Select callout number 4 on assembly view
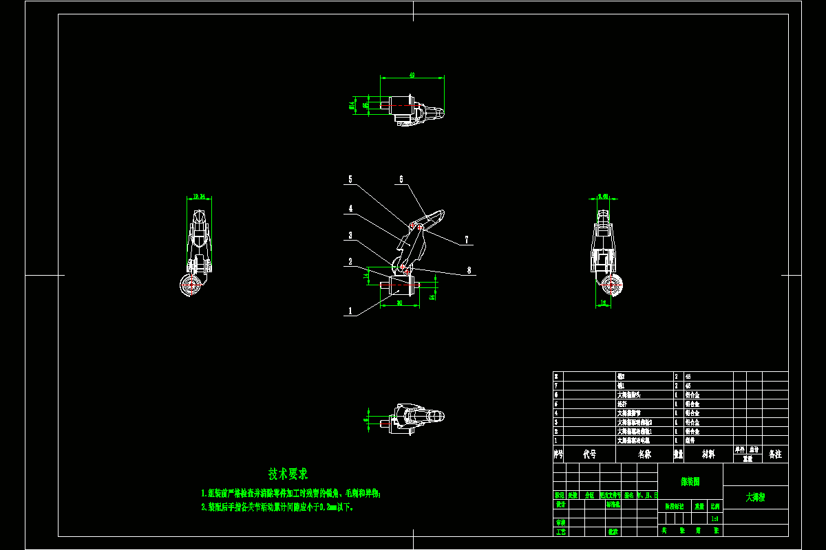Viewport: 826px width, 550px height. [x=350, y=208]
